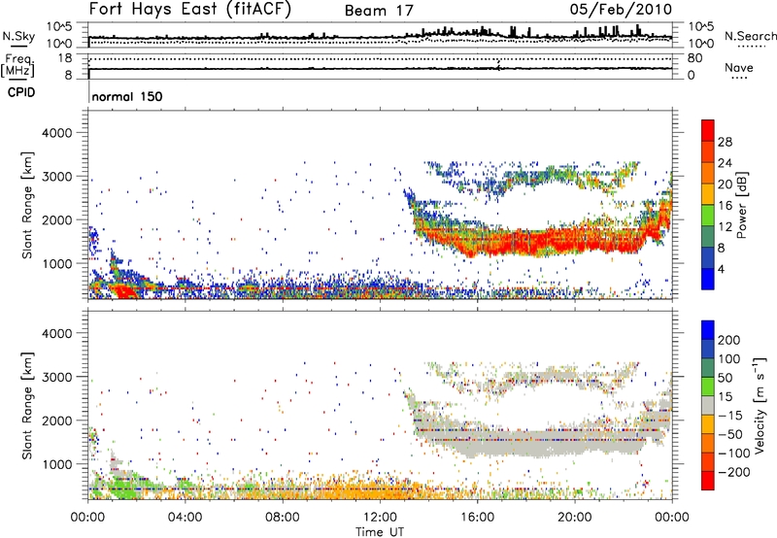
Task: Click the 'CPID' label
Action: click(x=21, y=92)
